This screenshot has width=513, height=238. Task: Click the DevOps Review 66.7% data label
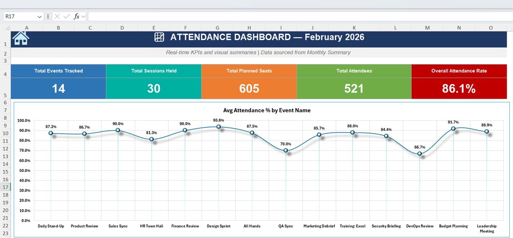click(419, 147)
